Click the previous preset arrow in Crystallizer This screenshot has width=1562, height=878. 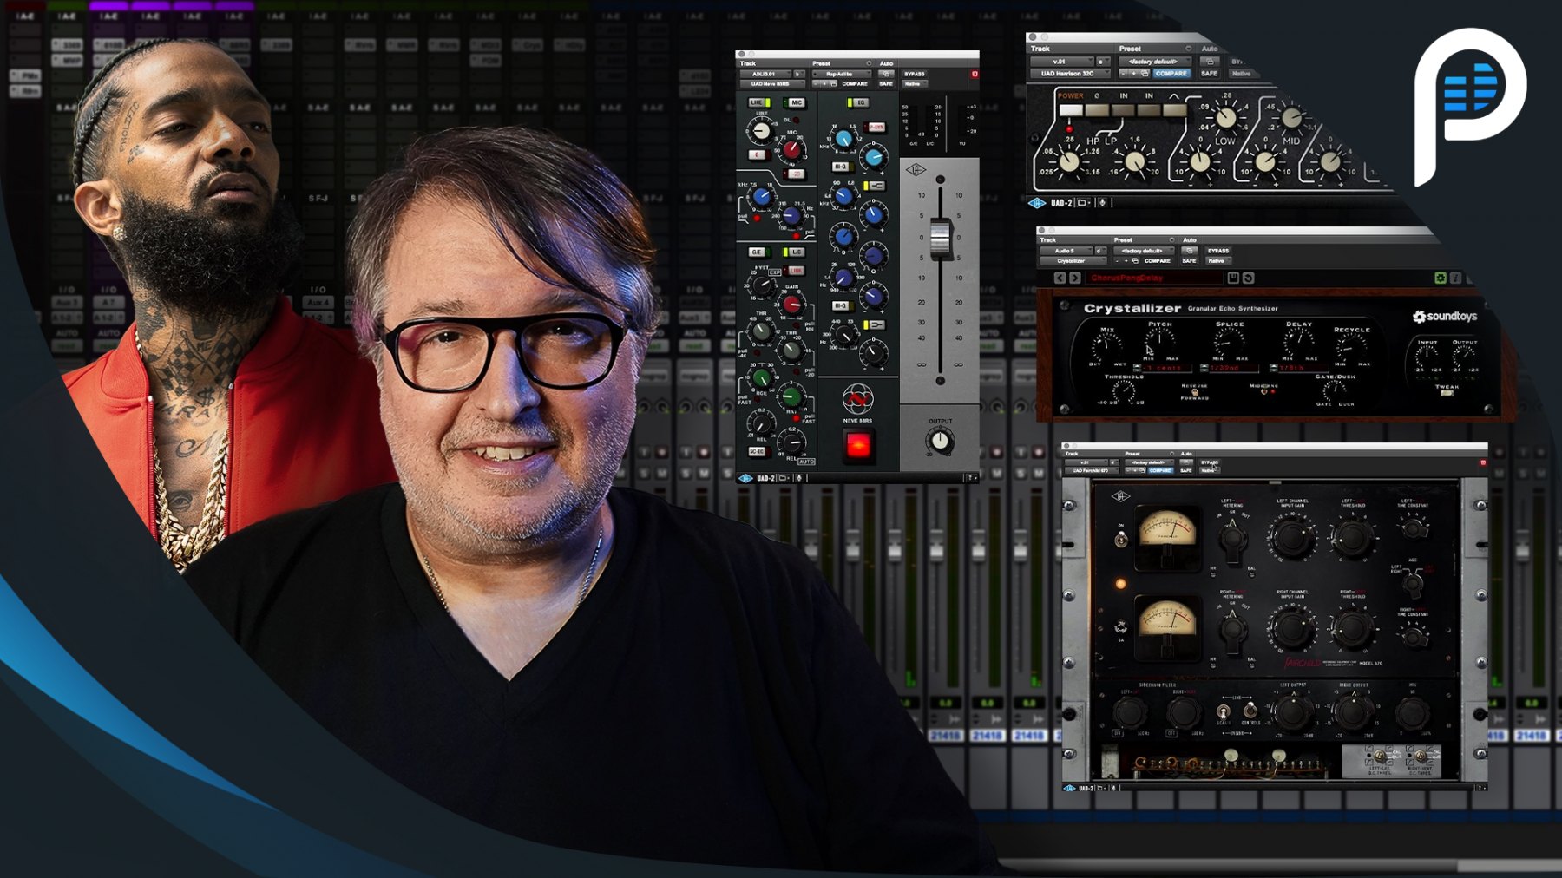[1060, 278]
